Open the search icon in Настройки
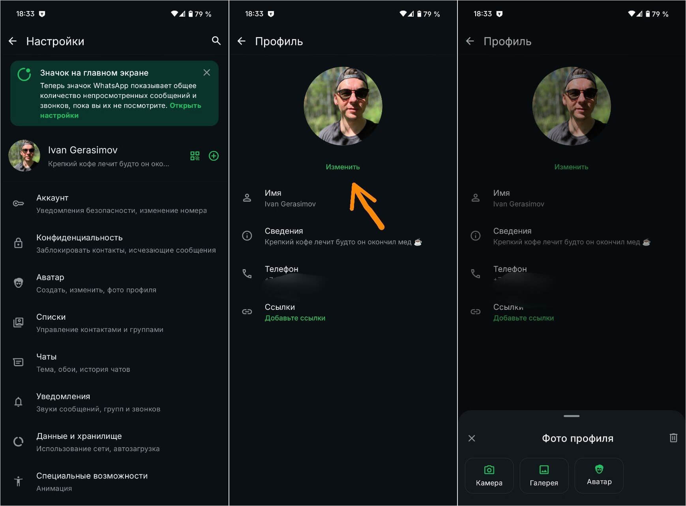The image size is (686, 506). coord(216,41)
